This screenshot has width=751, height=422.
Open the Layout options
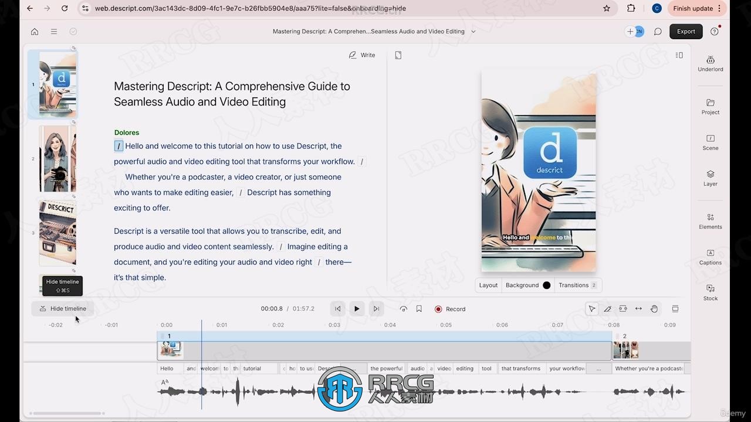pos(488,285)
